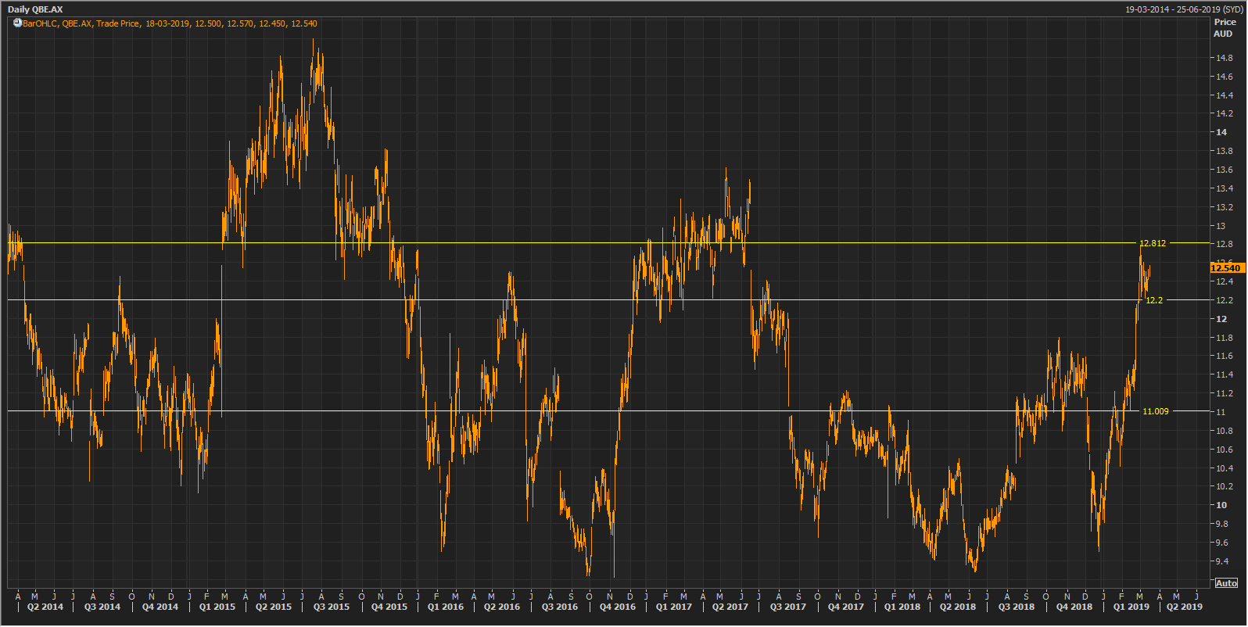The image size is (1248, 627).
Task: Click the Auto scale button
Action: (1226, 583)
